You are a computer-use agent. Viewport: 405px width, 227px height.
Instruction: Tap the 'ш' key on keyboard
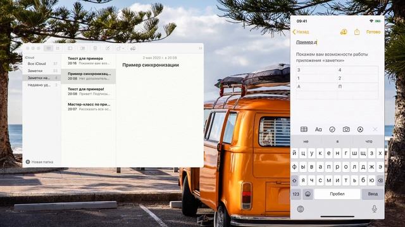(x=354, y=153)
